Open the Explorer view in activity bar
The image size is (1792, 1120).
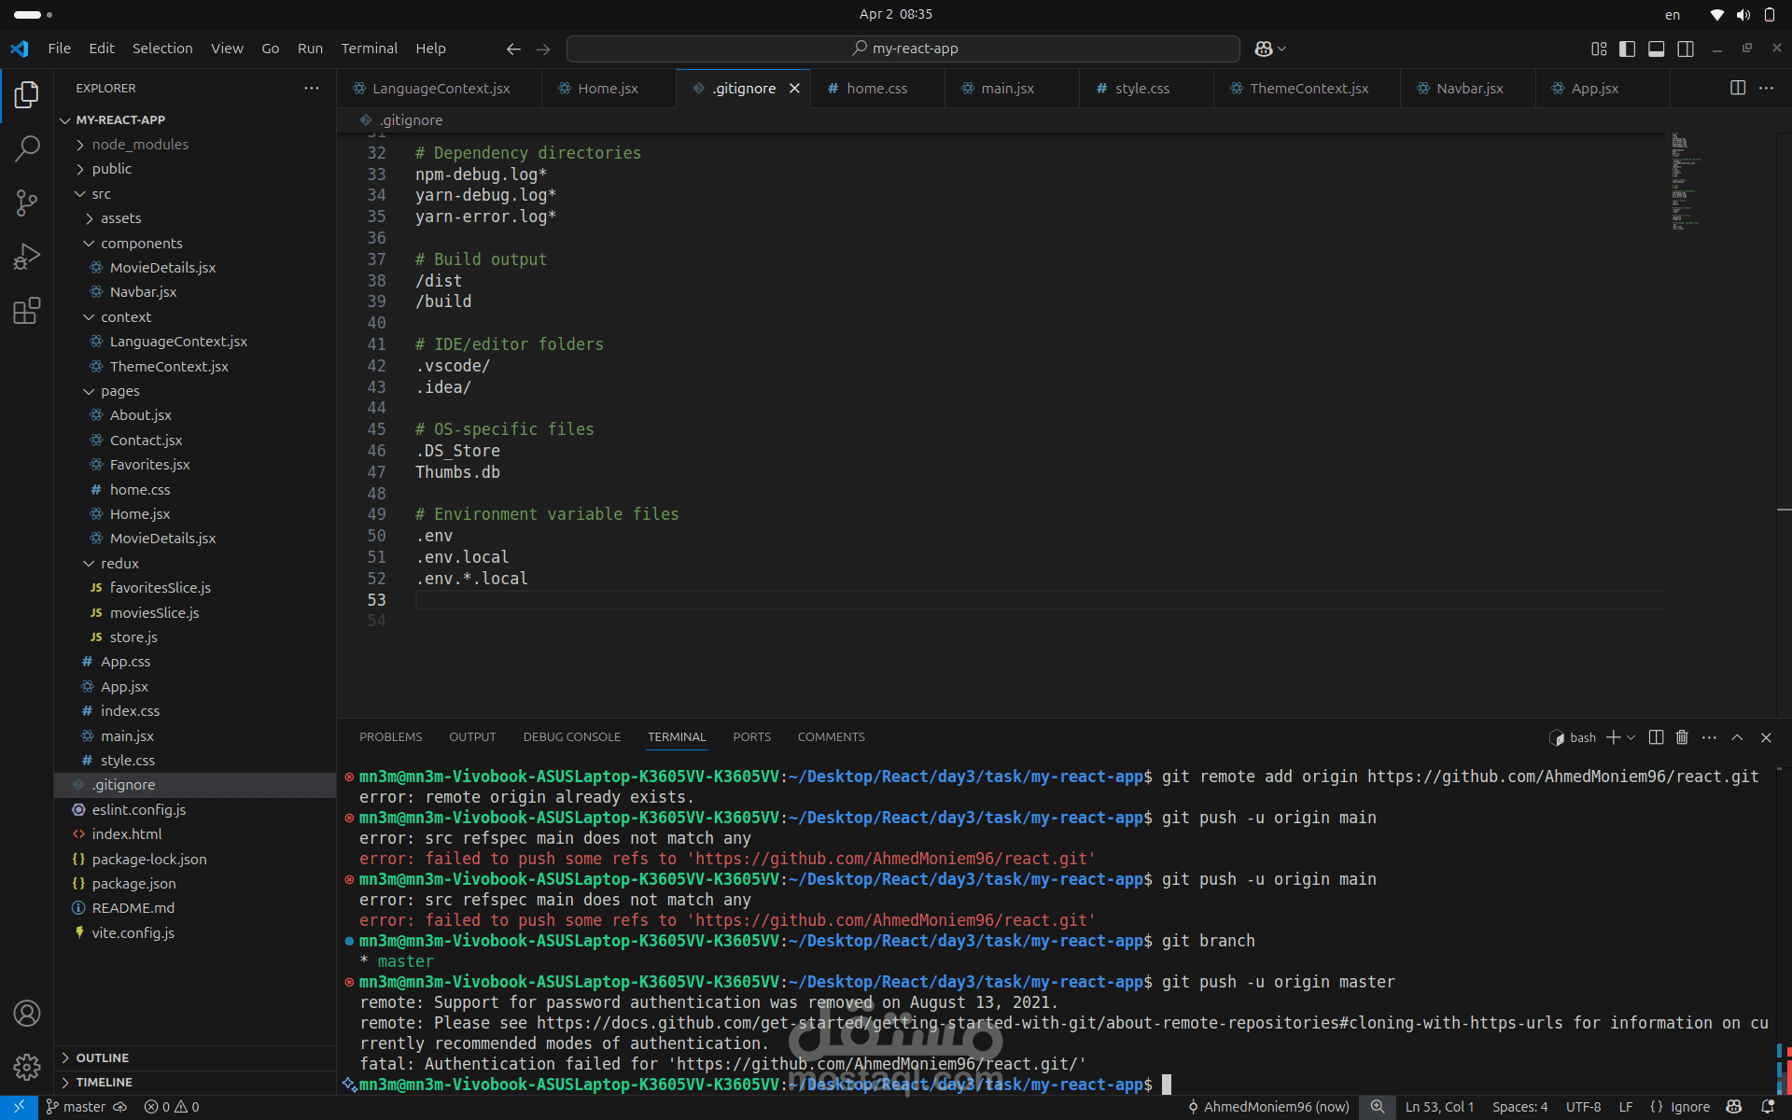[27, 94]
